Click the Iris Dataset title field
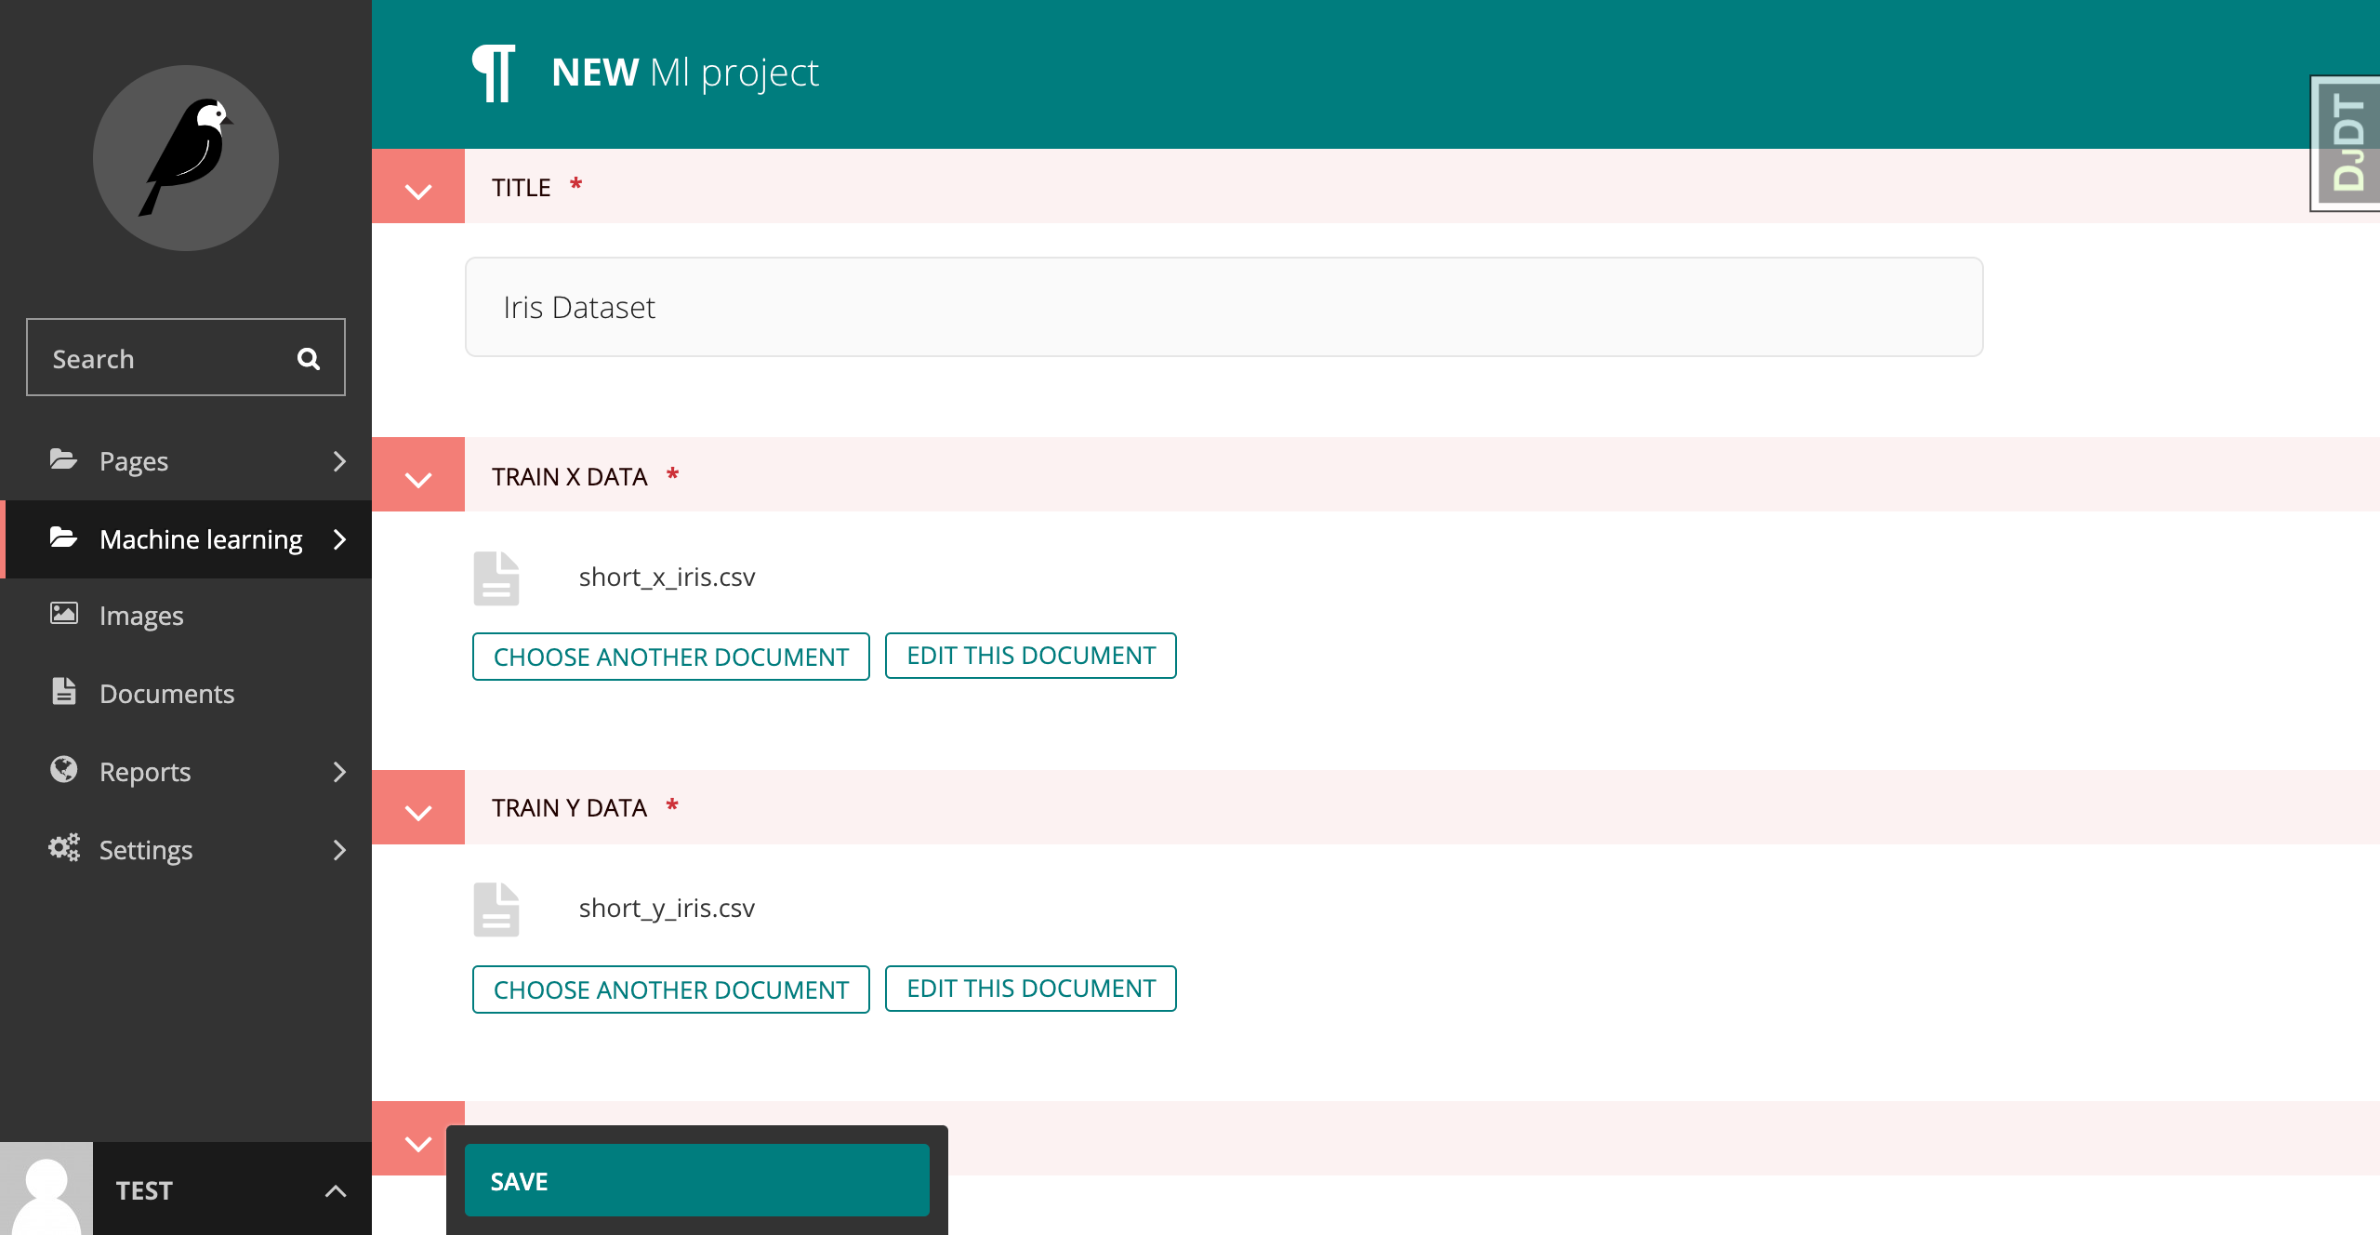This screenshot has height=1235, width=2380. click(x=1223, y=307)
